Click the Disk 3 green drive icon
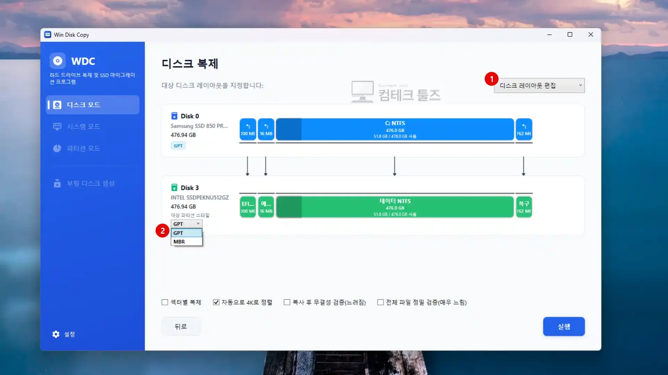The width and height of the screenshot is (668, 375). click(x=174, y=187)
